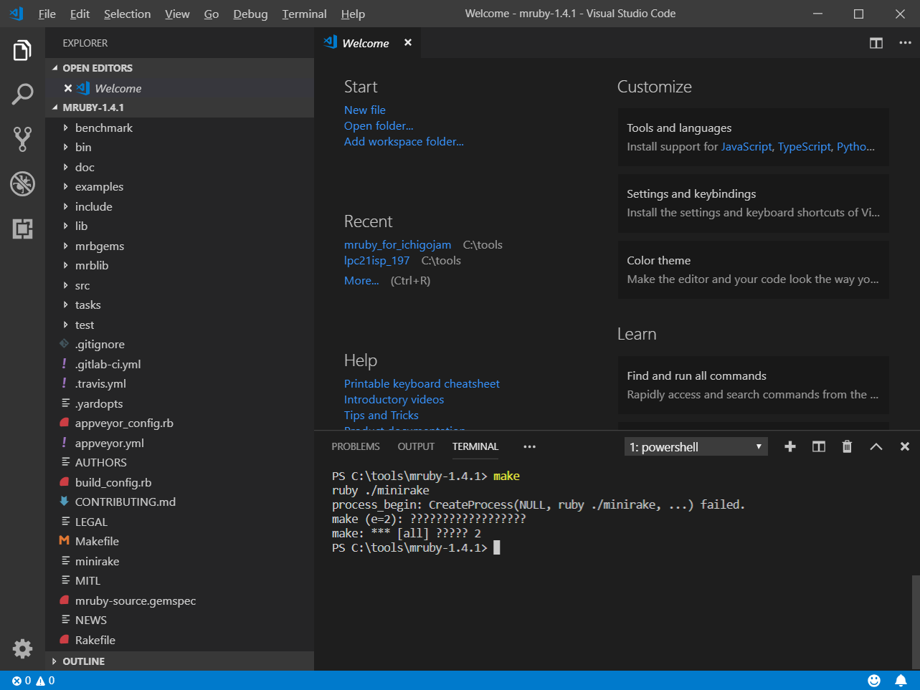Image resolution: width=920 pixels, height=690 pixels.
Task: Kill the terminal with trash icon
Action: [x=847, y=446]
